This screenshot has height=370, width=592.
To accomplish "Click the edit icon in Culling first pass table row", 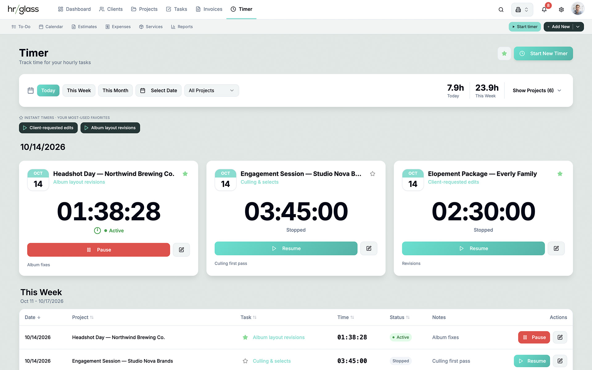I will click(560, 361).
